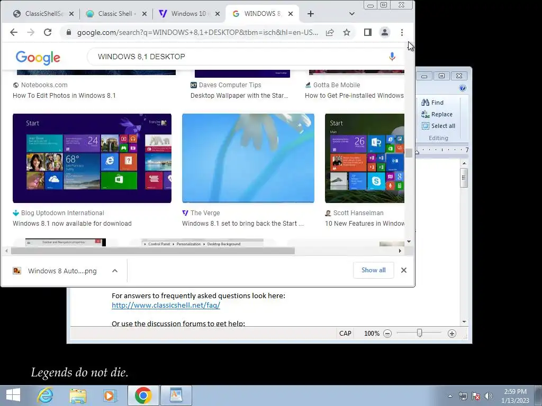Click Select all in WordPad
Viewport: 542px width, 406px height.
pyautogui.click(x=438, y=126)
